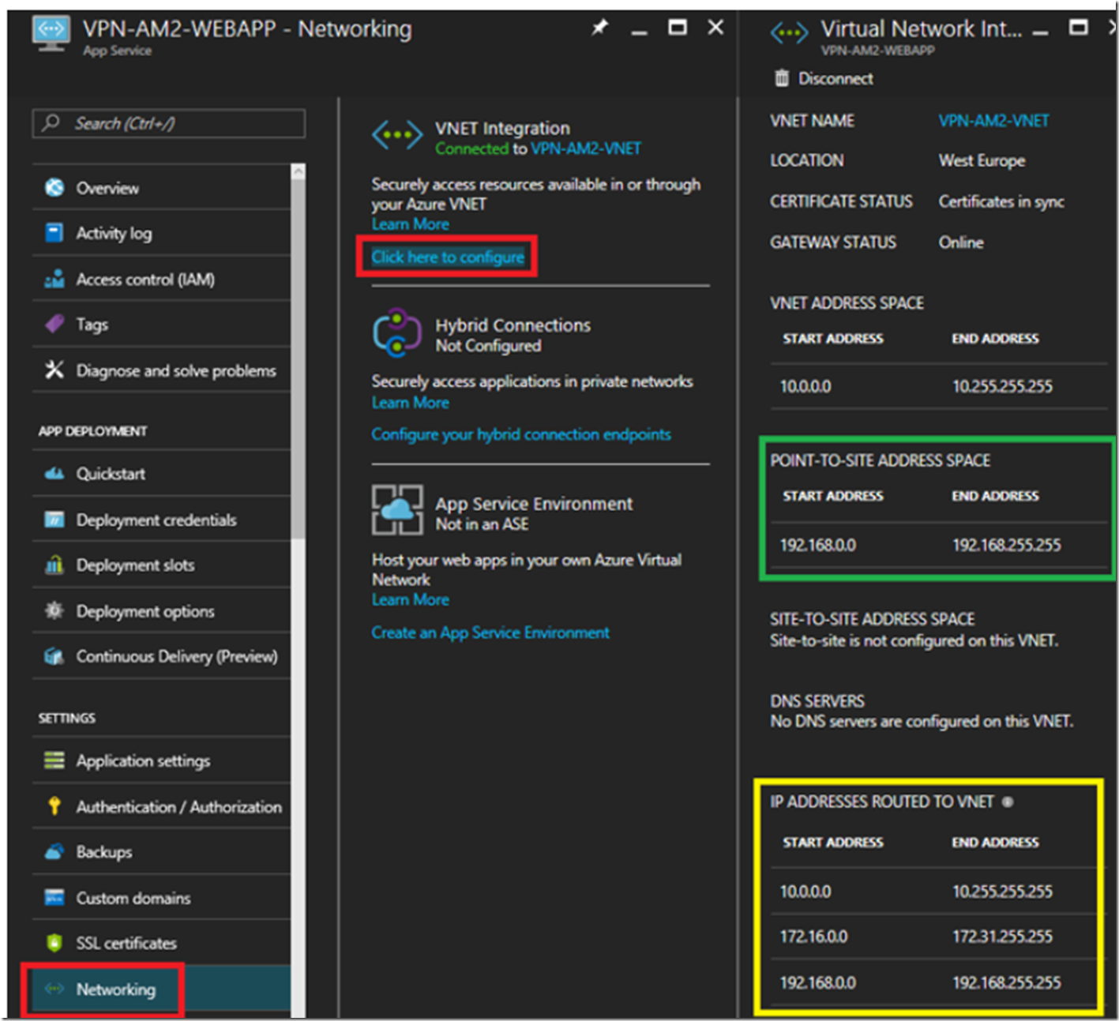Open SSL certificates menu entry
The image size is (1119, 1021).
pos(161,943)
